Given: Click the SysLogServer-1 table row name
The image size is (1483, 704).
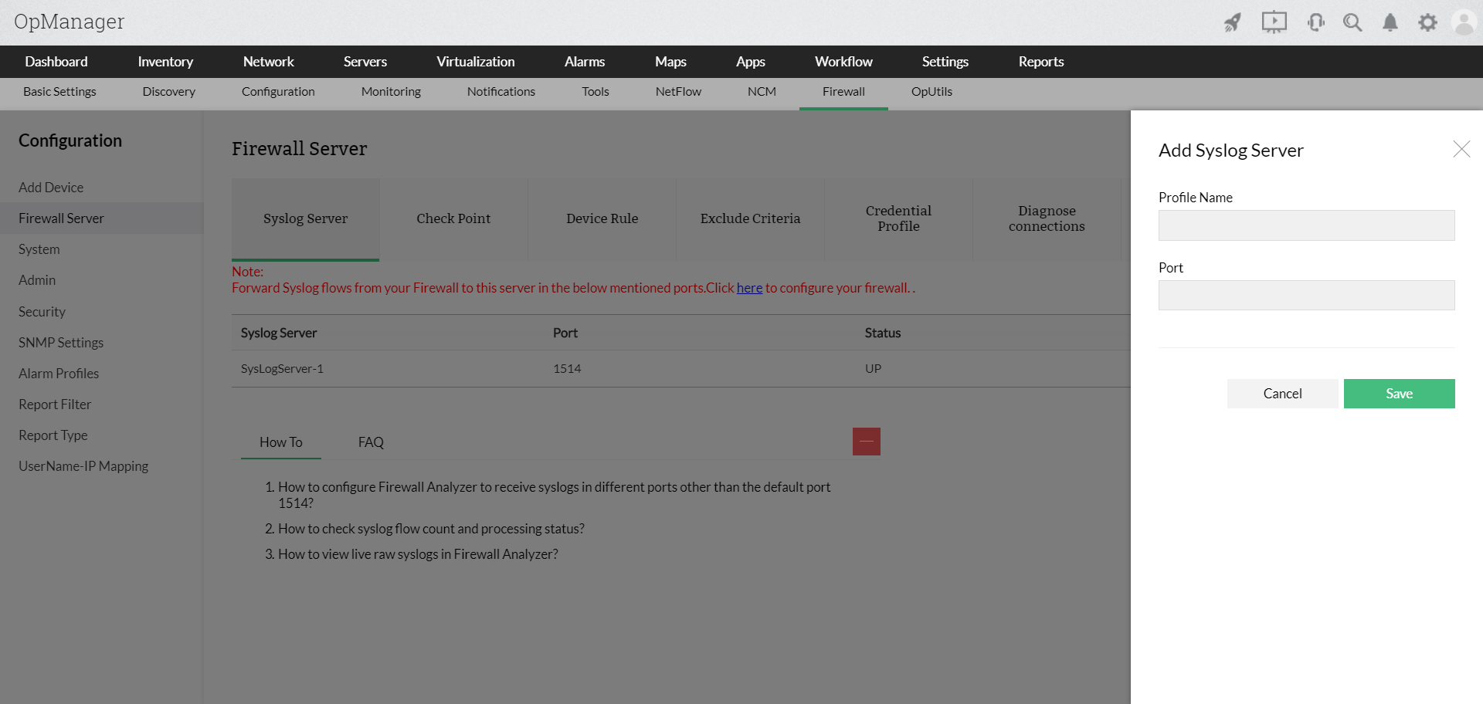Looking at the screenshot, I should (x=282, y=369).
